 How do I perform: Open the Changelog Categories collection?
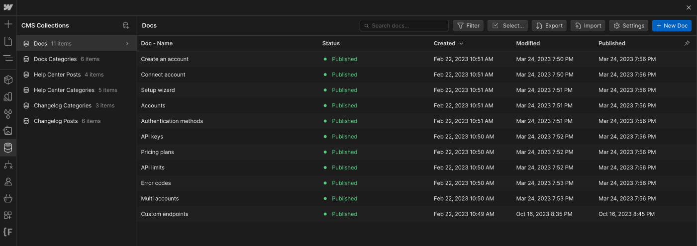click(77, 105)
